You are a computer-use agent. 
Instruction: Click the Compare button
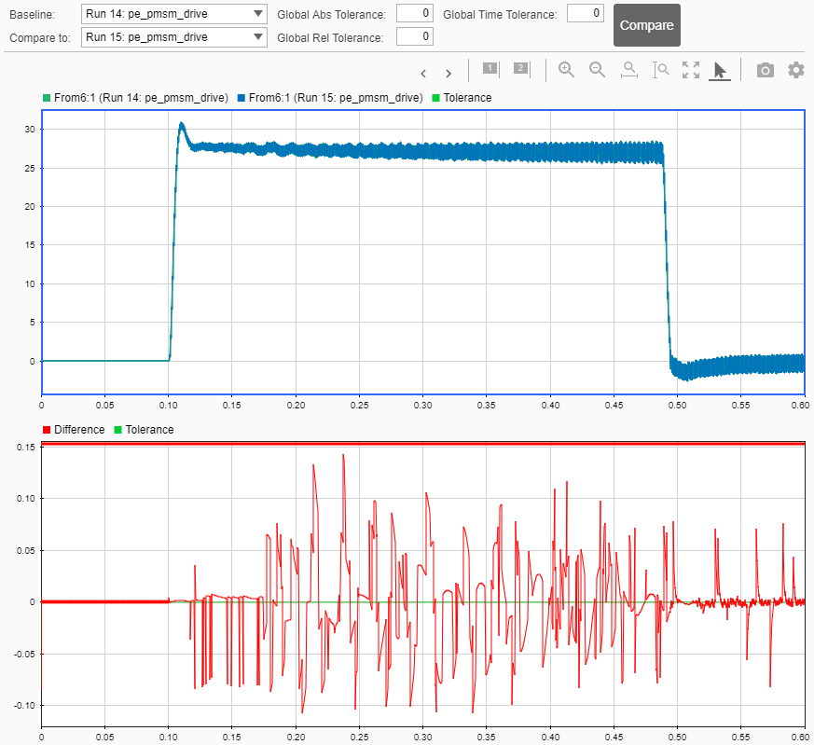(647, 25)
